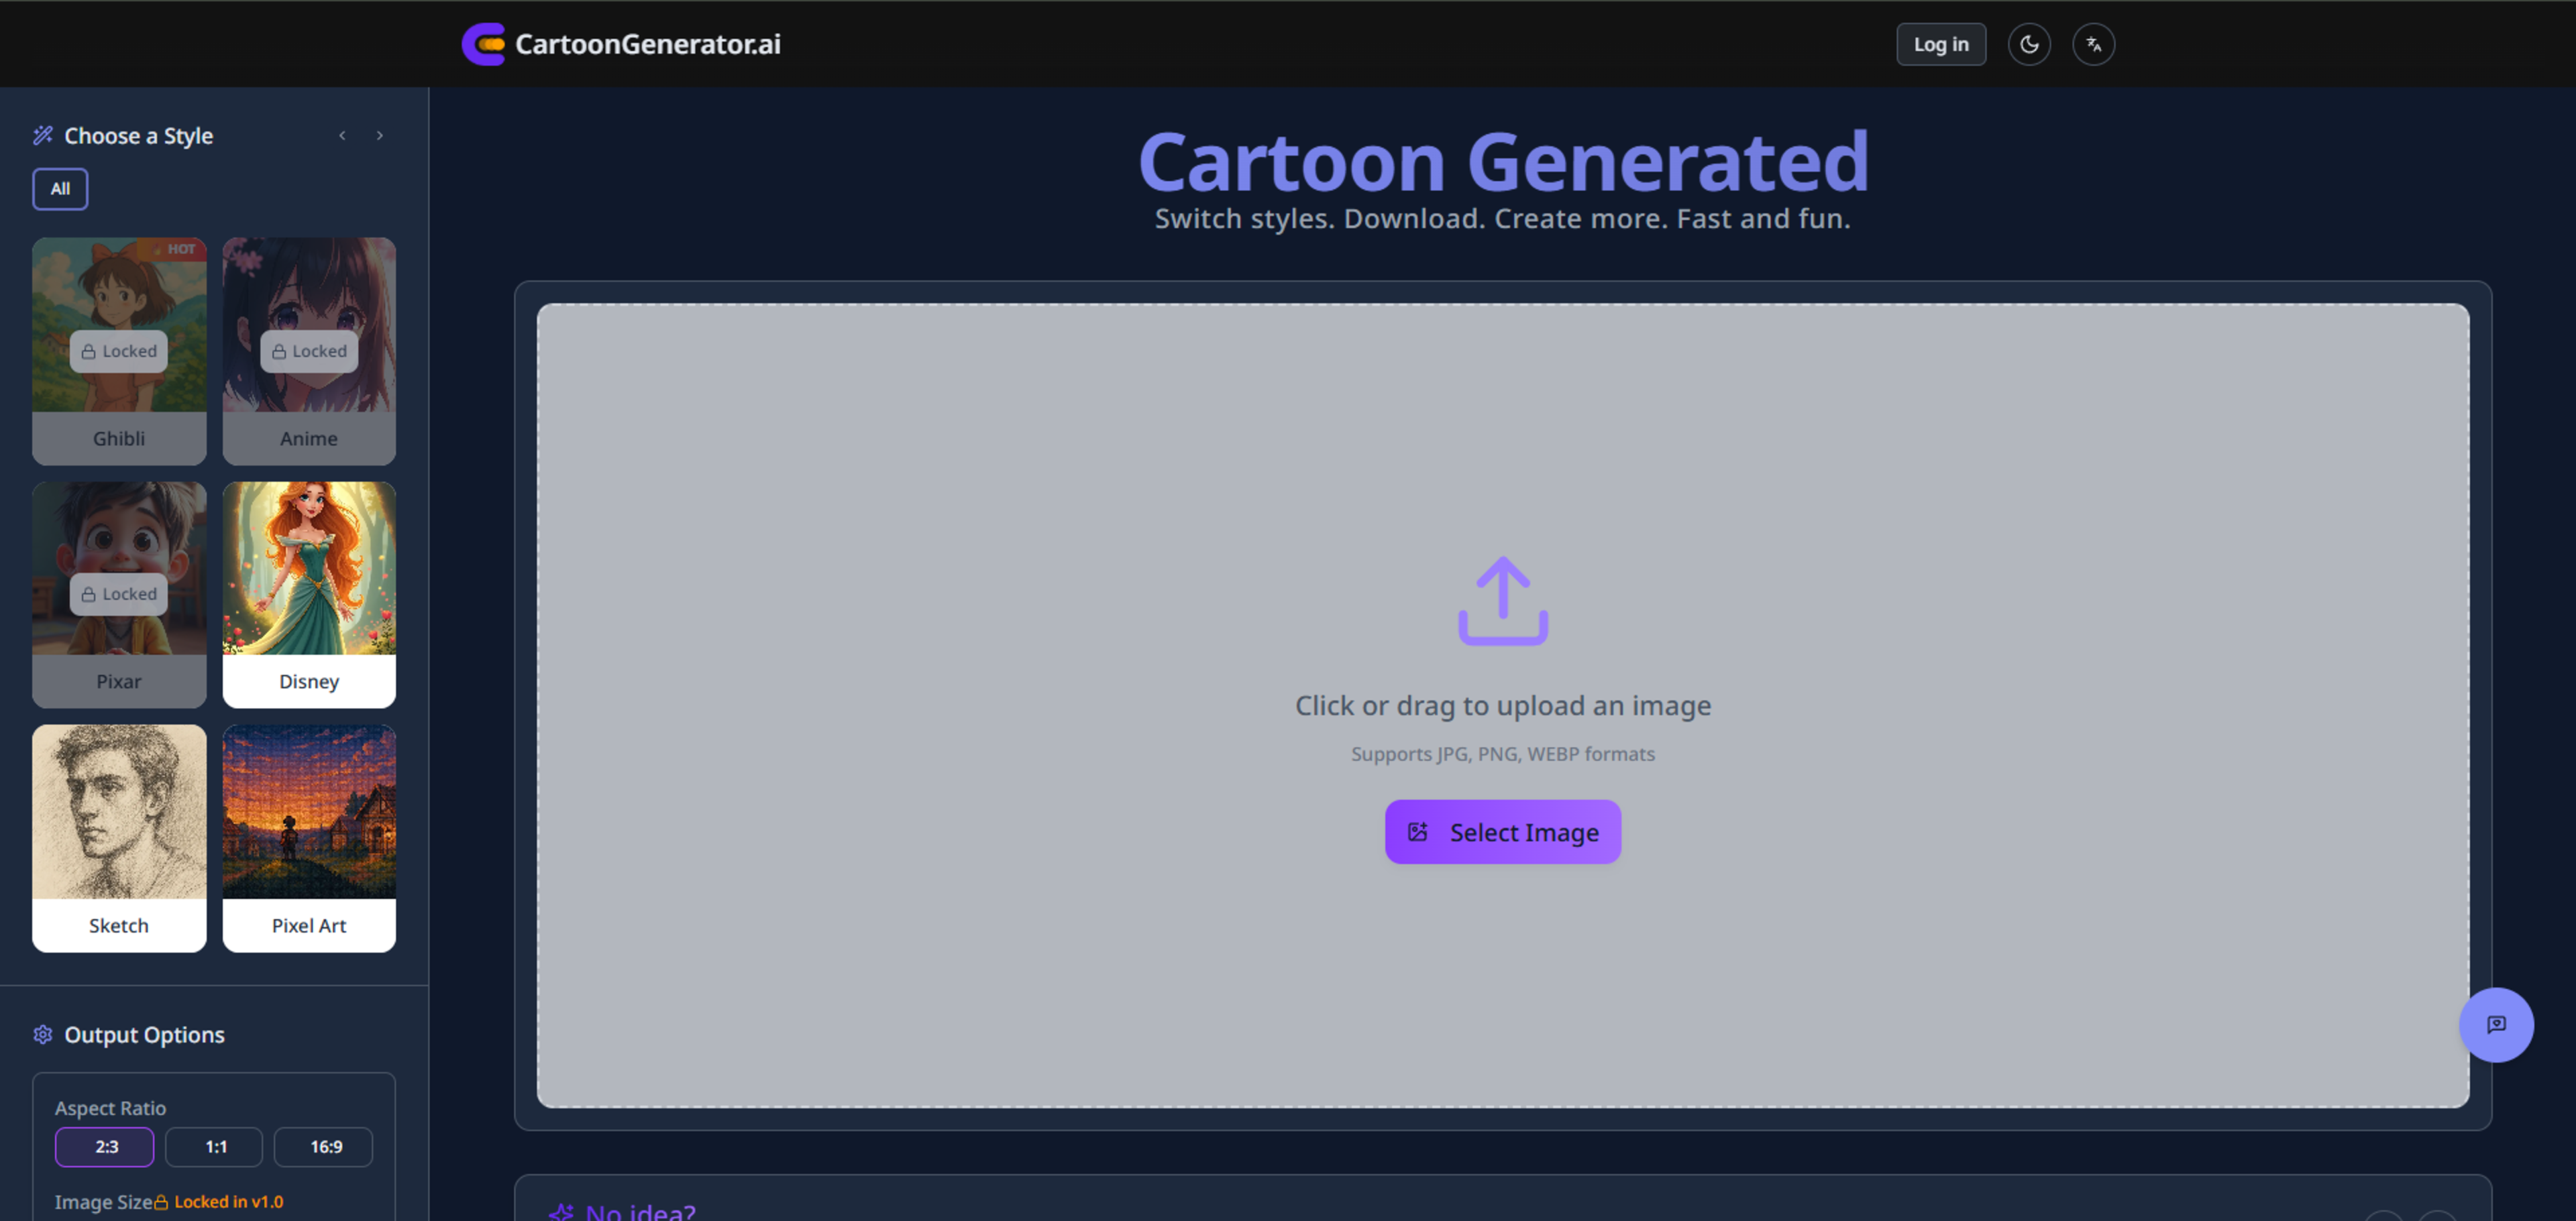The image size is (2576, 1221).
Task: Click the locked Pixar style card
Action: pos(119,593)
